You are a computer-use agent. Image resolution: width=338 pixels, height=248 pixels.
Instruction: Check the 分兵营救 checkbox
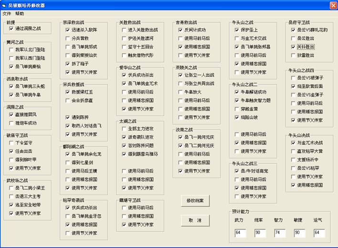68,38
